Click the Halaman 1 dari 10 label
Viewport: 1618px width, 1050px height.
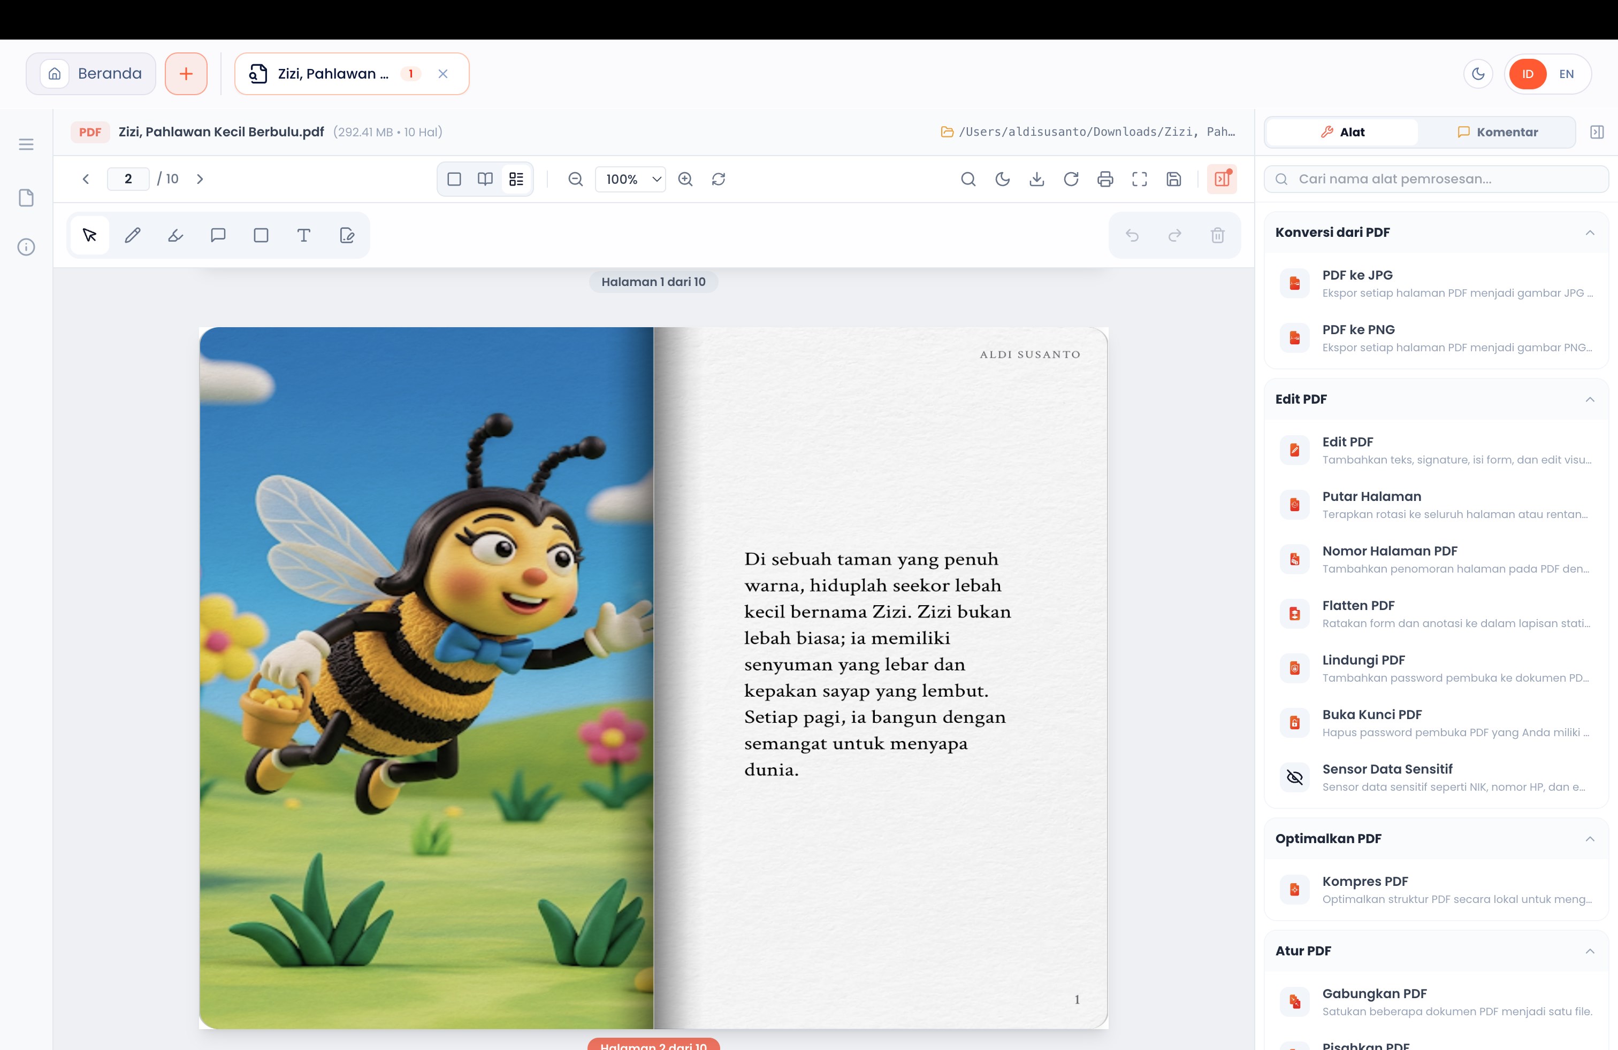tap(653, 282)
